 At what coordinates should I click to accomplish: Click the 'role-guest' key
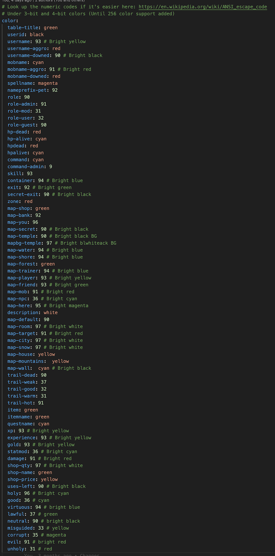click(21, 125)
